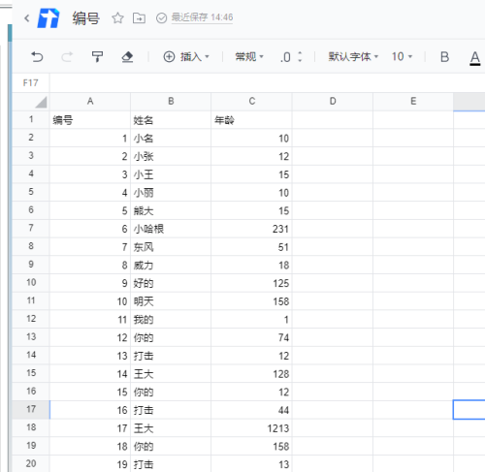Open the Tencent Docs logo icon
Screen dimensions: 485x472
click(48, 18)
